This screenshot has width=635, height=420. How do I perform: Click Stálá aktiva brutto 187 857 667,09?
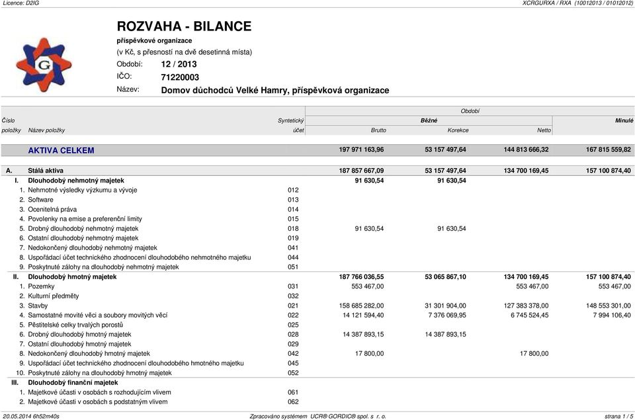(361, 171)
